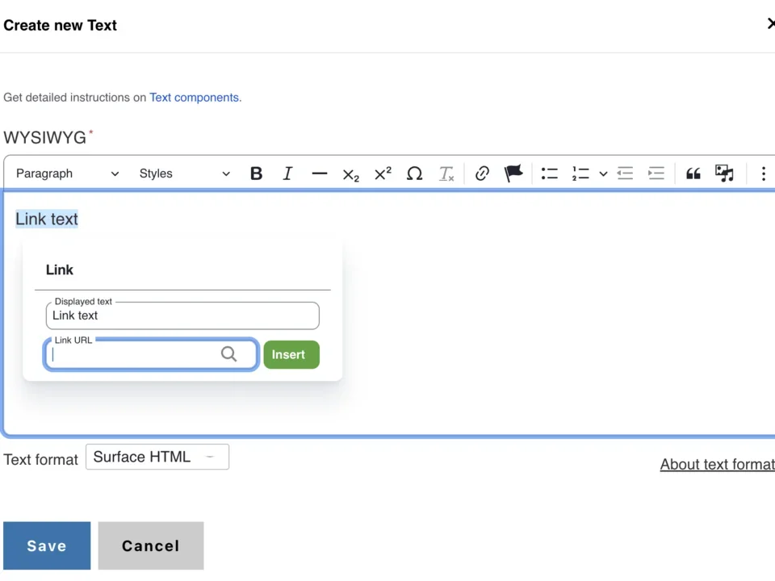Screen dimensions: 775x581
Task: Open the Text components instructions link
Action: tap(194, 97)
